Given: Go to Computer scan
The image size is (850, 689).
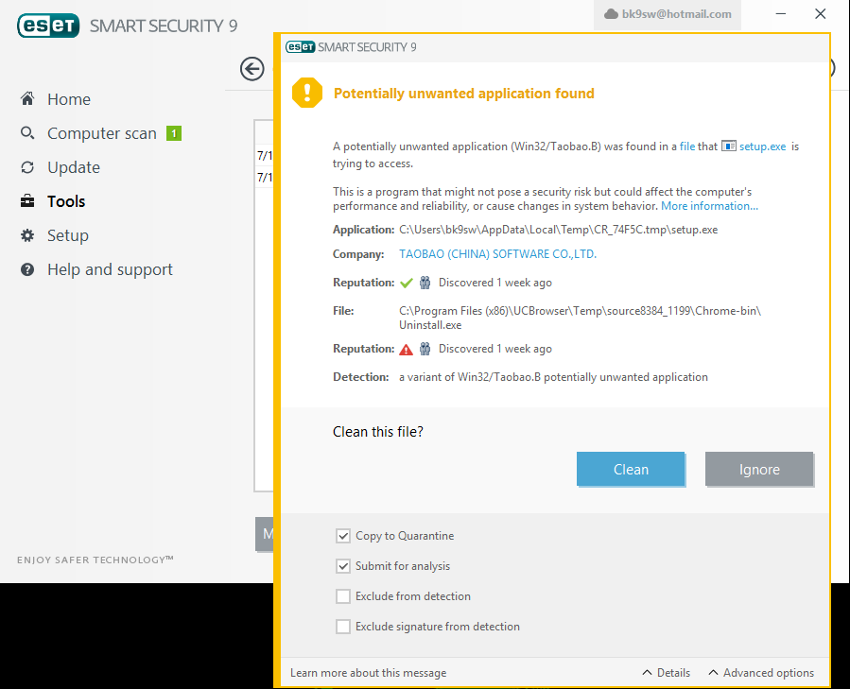Looking at the screenshot, I should (x=102, y=133).
